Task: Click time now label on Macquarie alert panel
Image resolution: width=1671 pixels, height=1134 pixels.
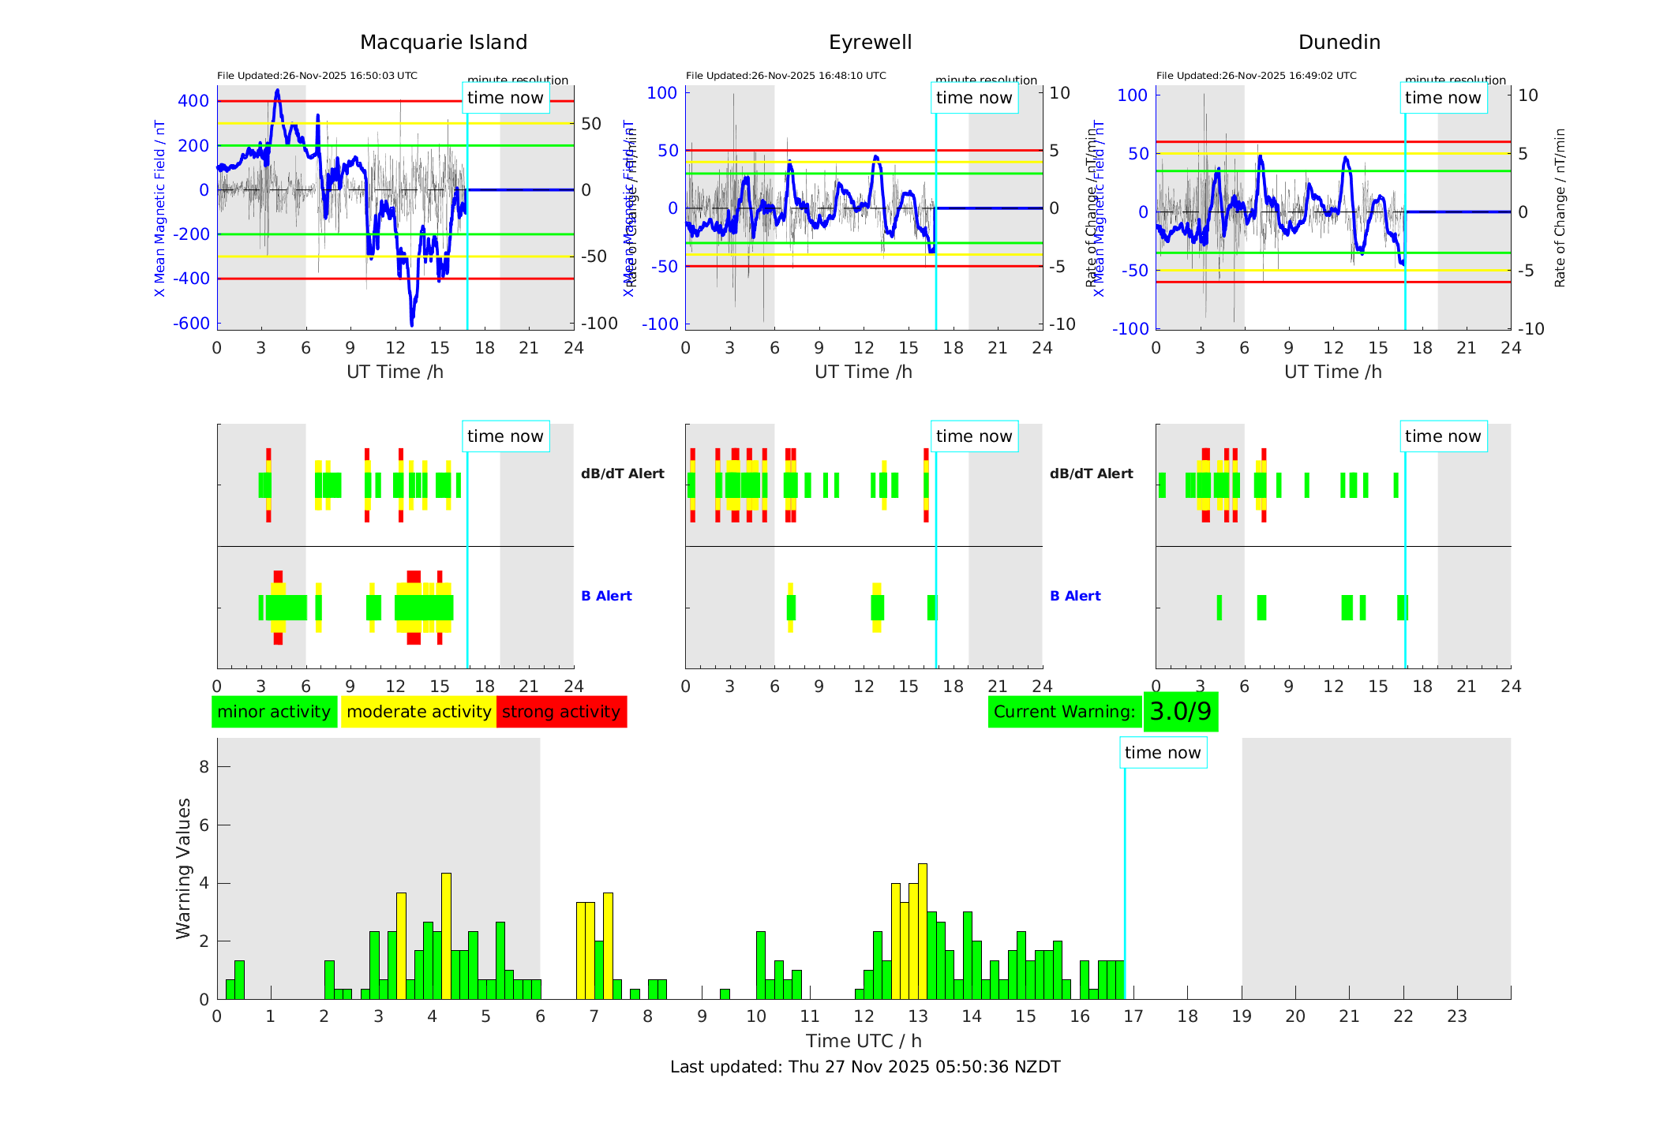Action: pos(505,436)
